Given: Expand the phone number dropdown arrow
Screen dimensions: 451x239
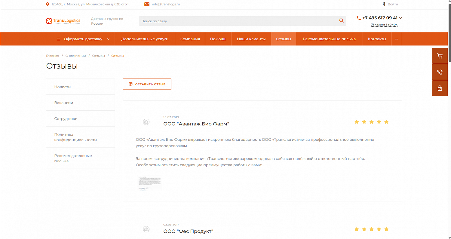Looking at the screenshot, I should pos(400,18).
